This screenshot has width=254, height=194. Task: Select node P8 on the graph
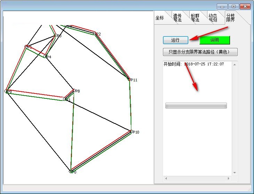pyautogui.click(x=74, y=90)
